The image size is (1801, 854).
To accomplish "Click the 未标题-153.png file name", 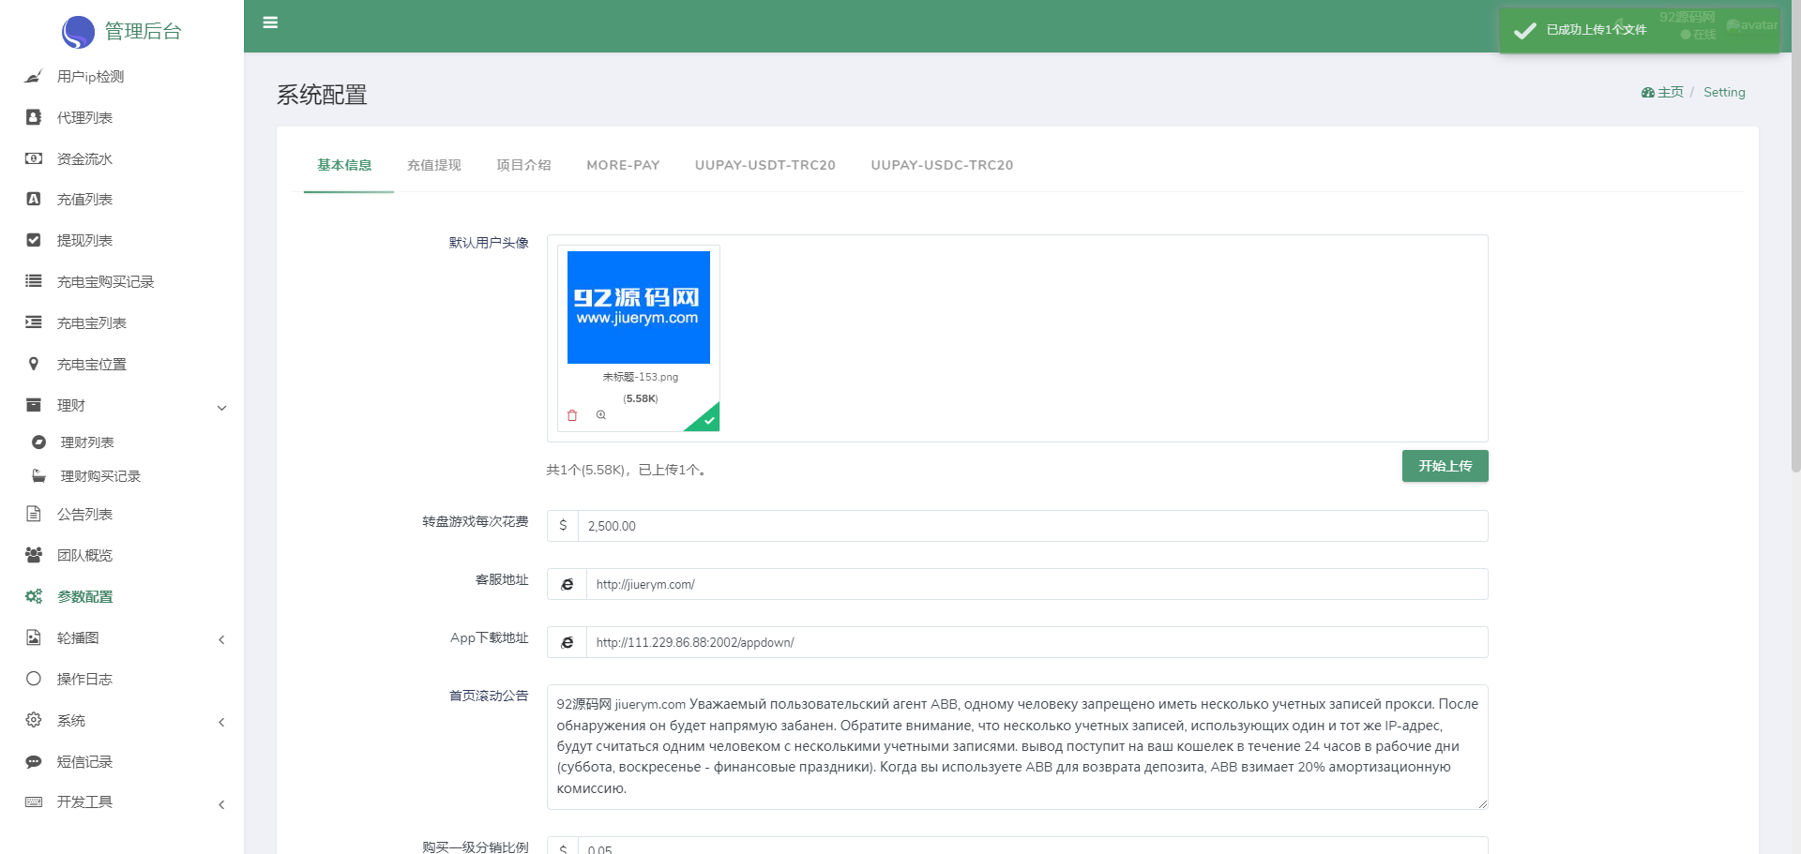I will pos(640,377).
